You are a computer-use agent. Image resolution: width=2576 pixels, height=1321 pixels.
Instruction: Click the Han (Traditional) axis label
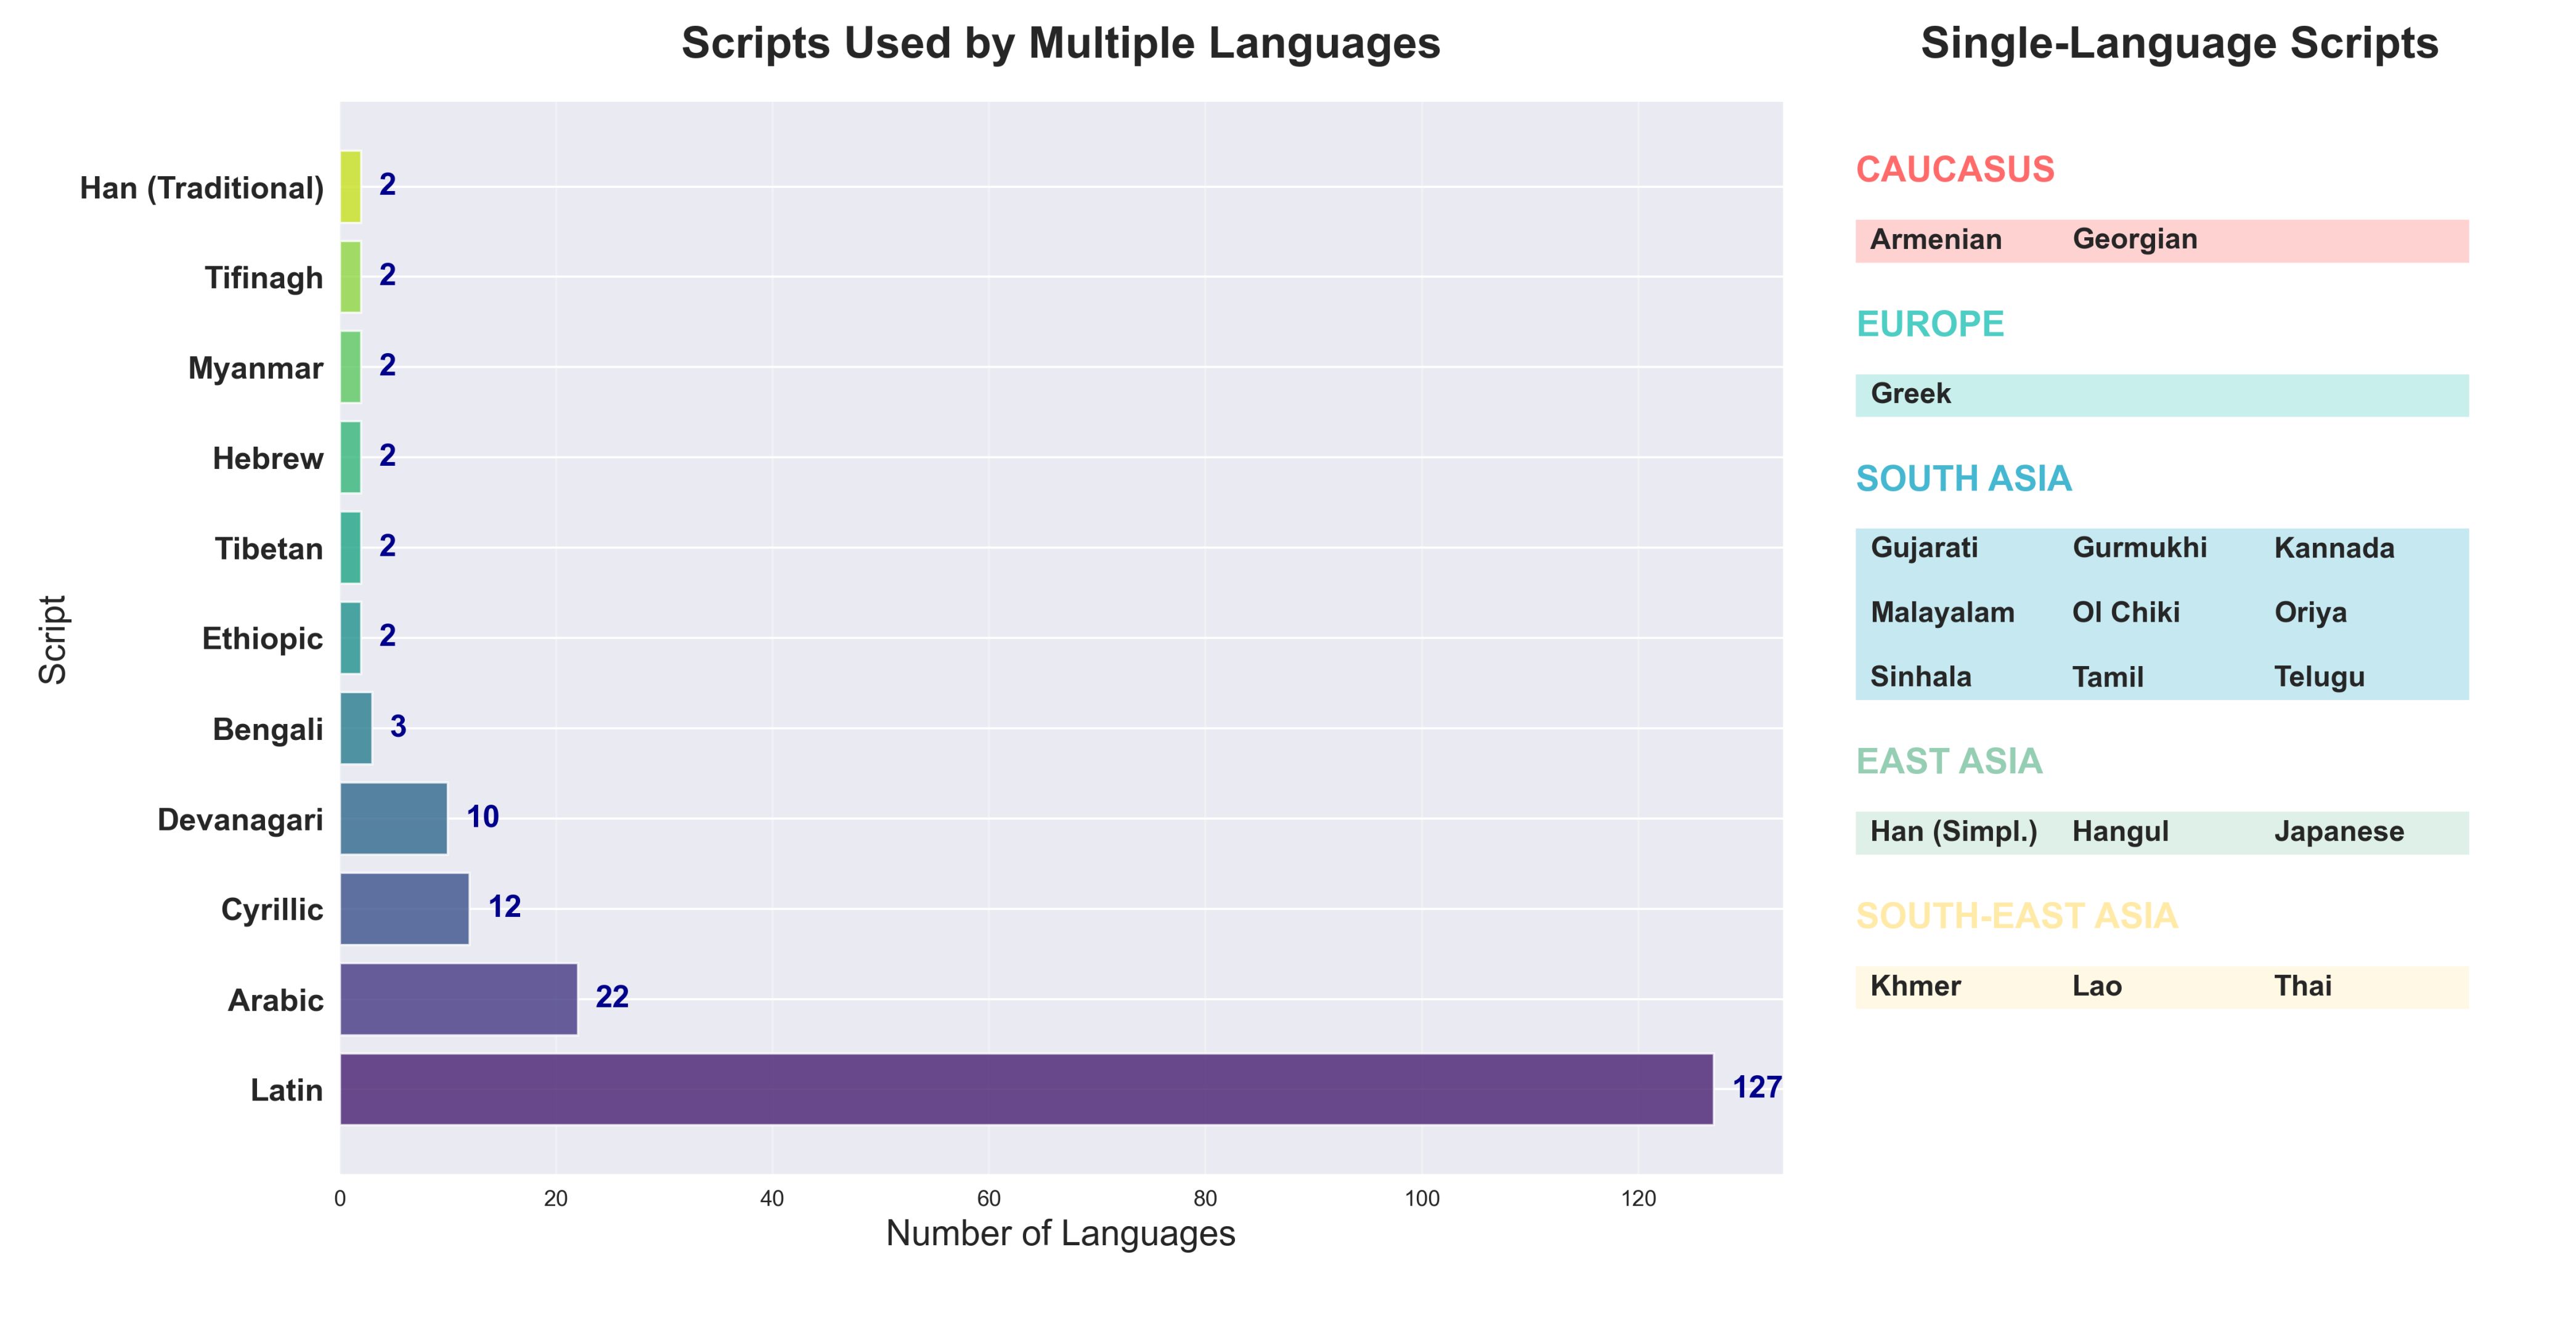pos(202,188)
